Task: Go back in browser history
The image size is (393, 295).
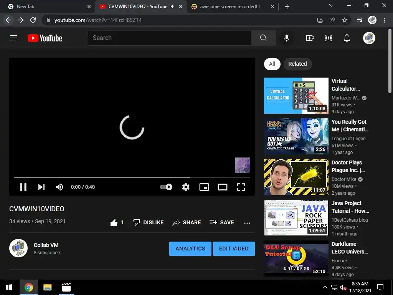Action: [8, 20]
